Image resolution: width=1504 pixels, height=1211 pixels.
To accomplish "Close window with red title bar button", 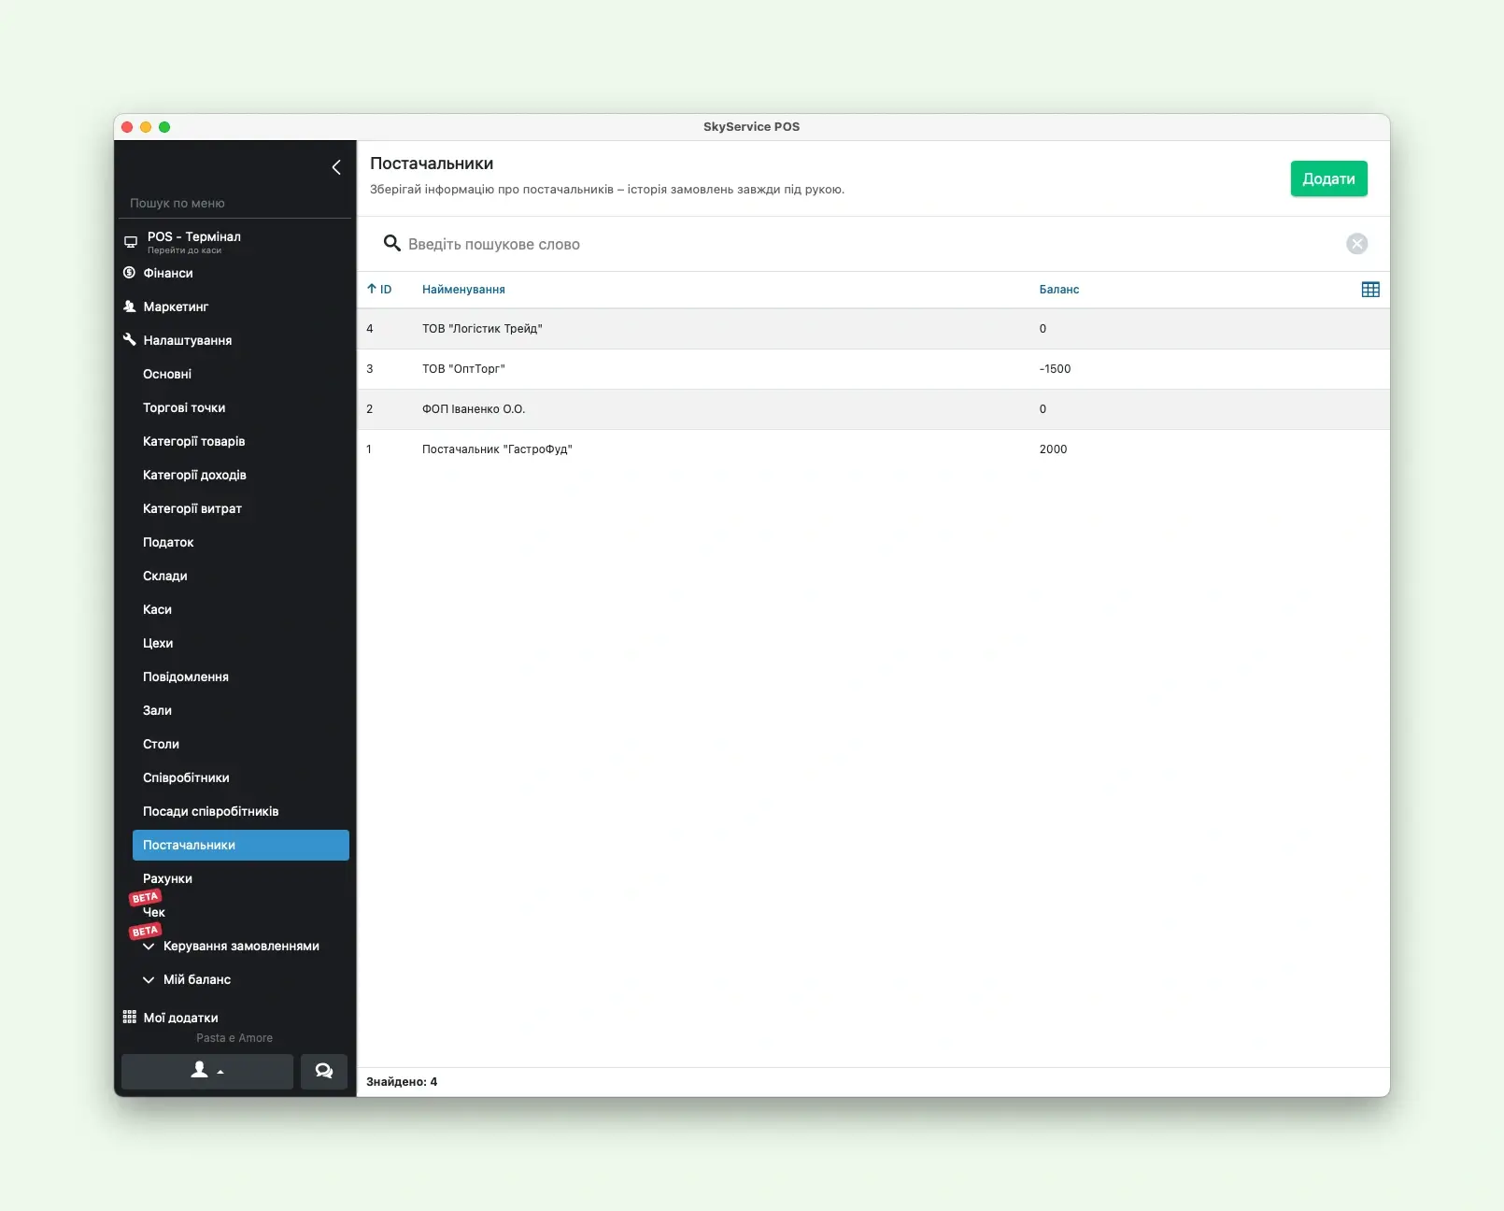I will pos(127,127).
